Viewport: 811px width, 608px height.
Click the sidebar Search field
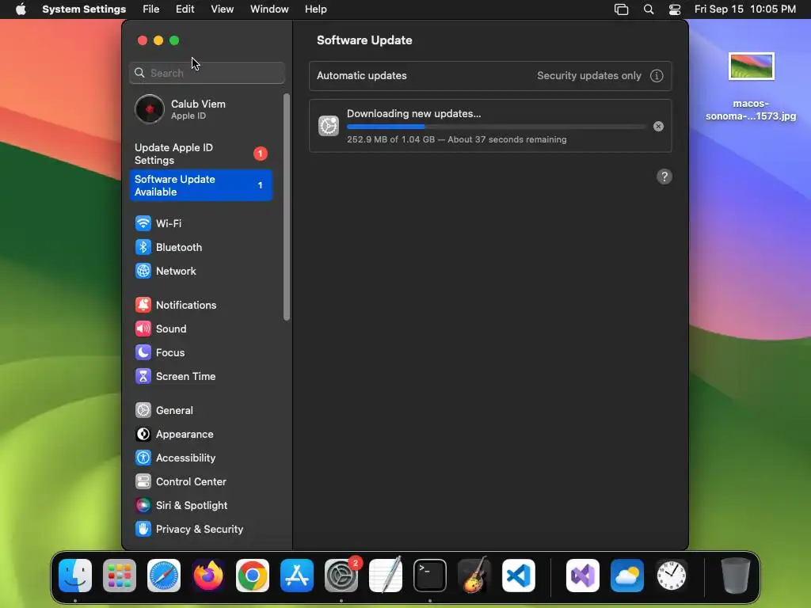207,73
